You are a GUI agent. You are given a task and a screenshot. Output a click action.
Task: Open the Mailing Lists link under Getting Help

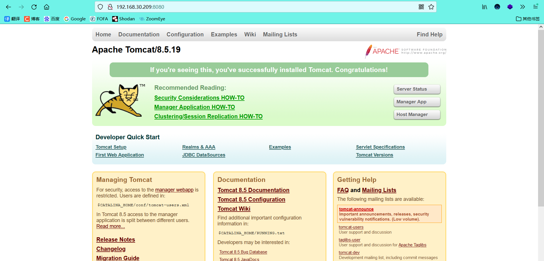[x=379, y=190]
